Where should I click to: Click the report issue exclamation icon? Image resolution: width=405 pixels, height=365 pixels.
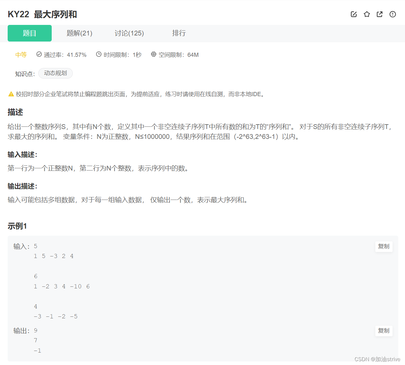[392, 14]
